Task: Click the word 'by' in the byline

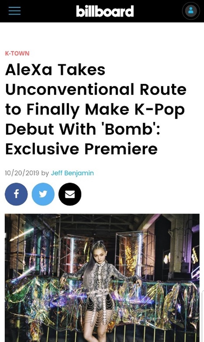Action: (45, 173)
